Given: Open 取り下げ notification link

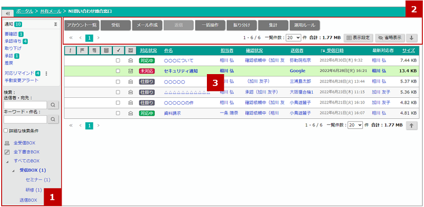Looking at the screenshot, I should (x=13, y=49).
